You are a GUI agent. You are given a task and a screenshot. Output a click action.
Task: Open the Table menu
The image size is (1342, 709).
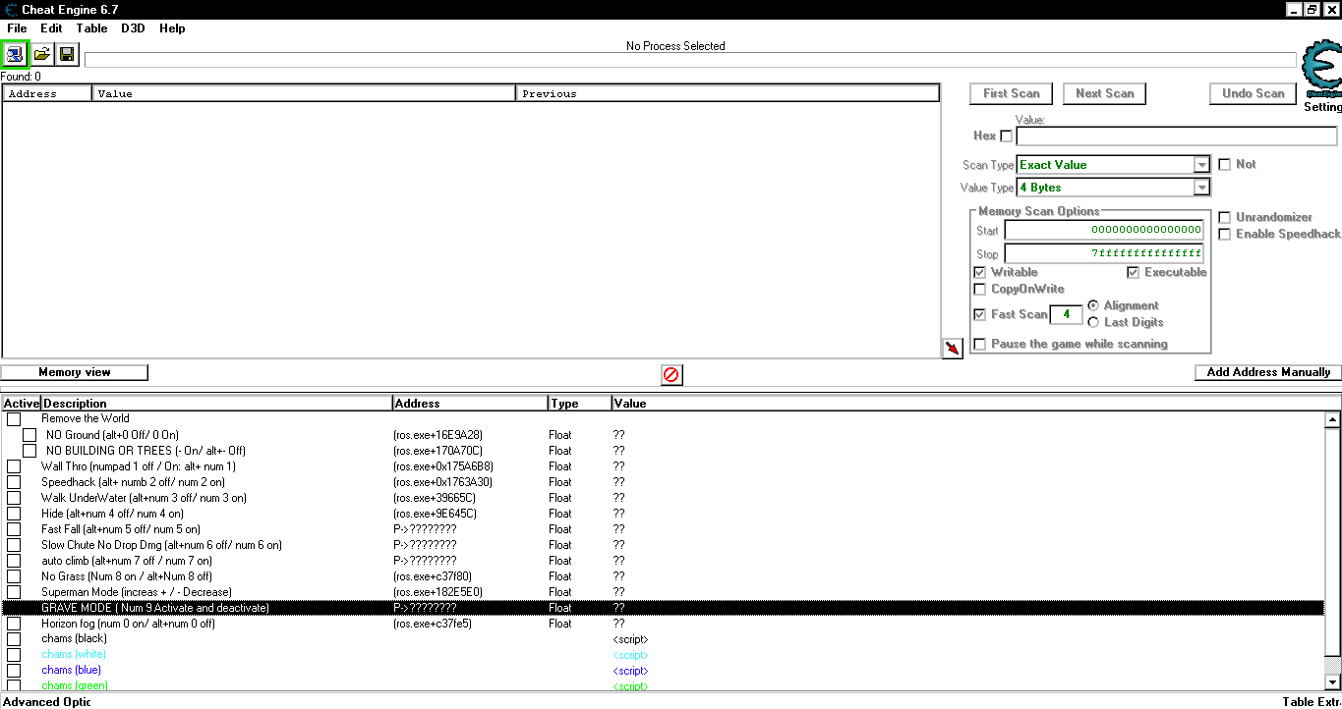tap(91, 28)
